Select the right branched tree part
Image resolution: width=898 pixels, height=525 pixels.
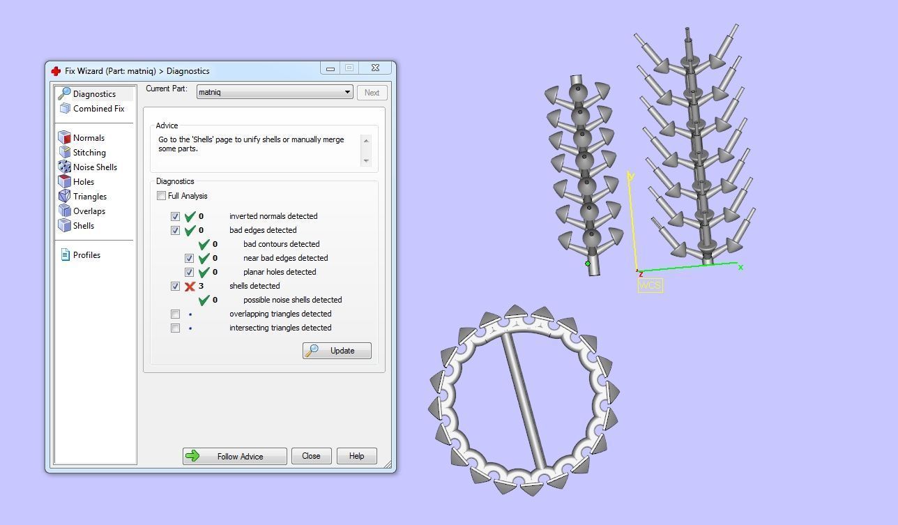[695, 145]
